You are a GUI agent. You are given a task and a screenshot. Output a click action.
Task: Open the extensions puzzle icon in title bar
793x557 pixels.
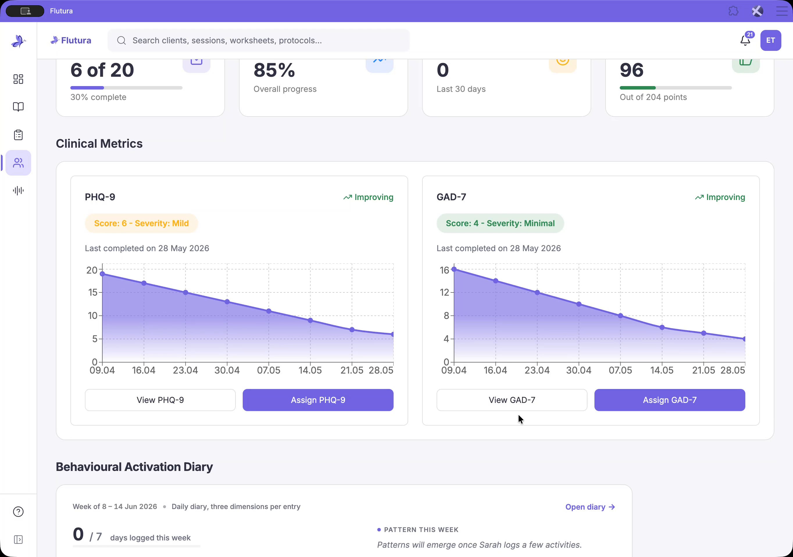733,11
